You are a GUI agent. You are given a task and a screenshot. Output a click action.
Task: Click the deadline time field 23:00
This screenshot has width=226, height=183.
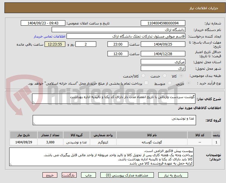(118, 44)
